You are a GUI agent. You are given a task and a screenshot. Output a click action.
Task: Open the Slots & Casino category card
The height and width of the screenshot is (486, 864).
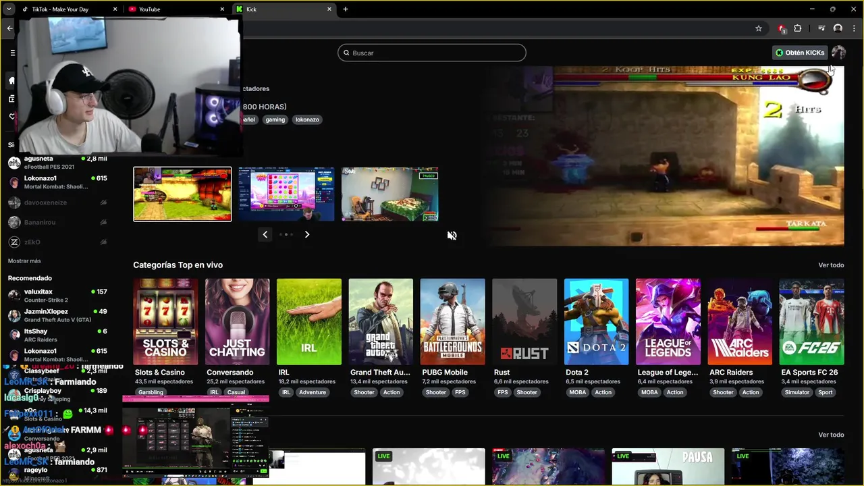(165, 322)
